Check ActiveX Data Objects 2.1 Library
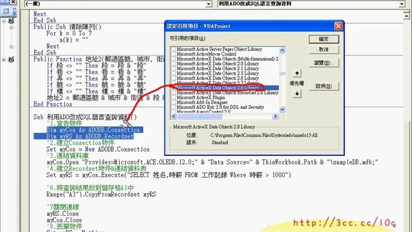The height and width of the screenshot is (232, 412). (x=173, y=68)
